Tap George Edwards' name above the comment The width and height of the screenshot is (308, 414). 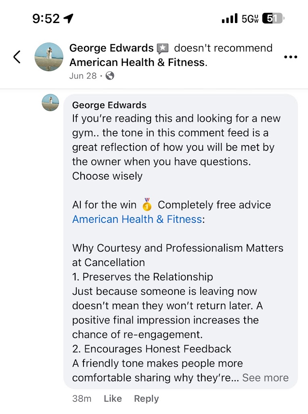[x=109, y=106]
